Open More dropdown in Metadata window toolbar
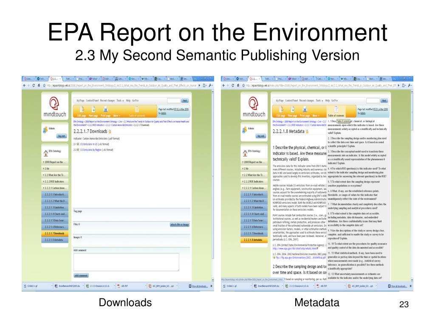 pyautogui.click(x=316, y=115)
